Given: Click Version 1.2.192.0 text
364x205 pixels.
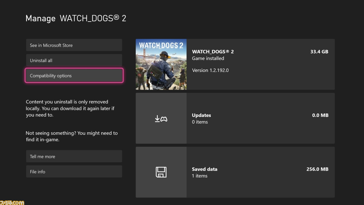Looking at the screenshot, I should point(210,70).
